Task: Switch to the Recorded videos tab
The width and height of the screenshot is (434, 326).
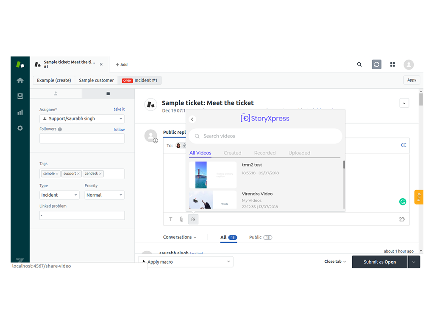Action: [x=265, y=153]
